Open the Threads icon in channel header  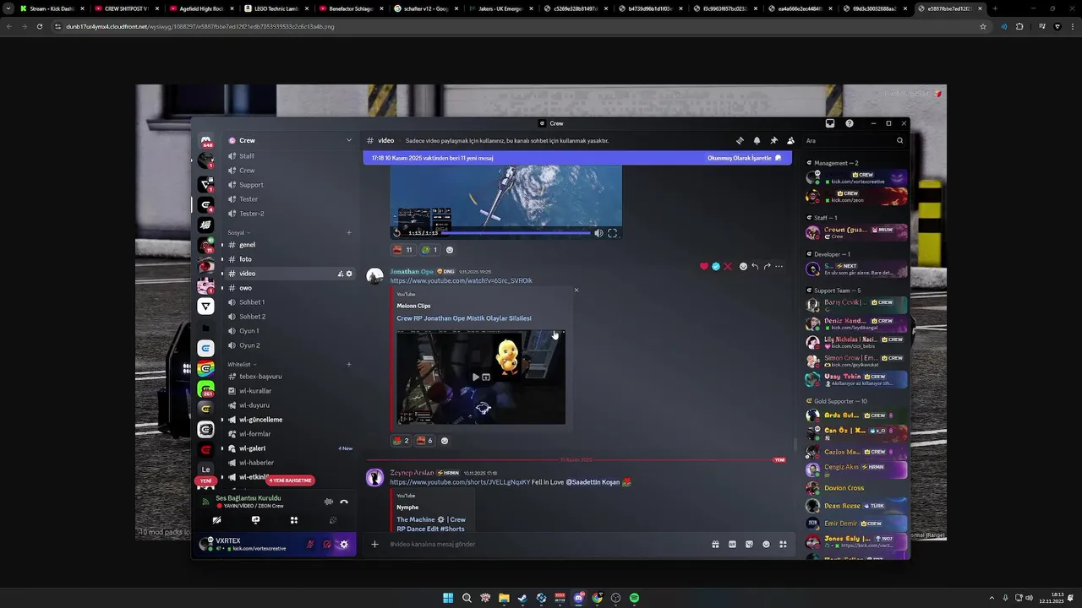click(740, 141)
